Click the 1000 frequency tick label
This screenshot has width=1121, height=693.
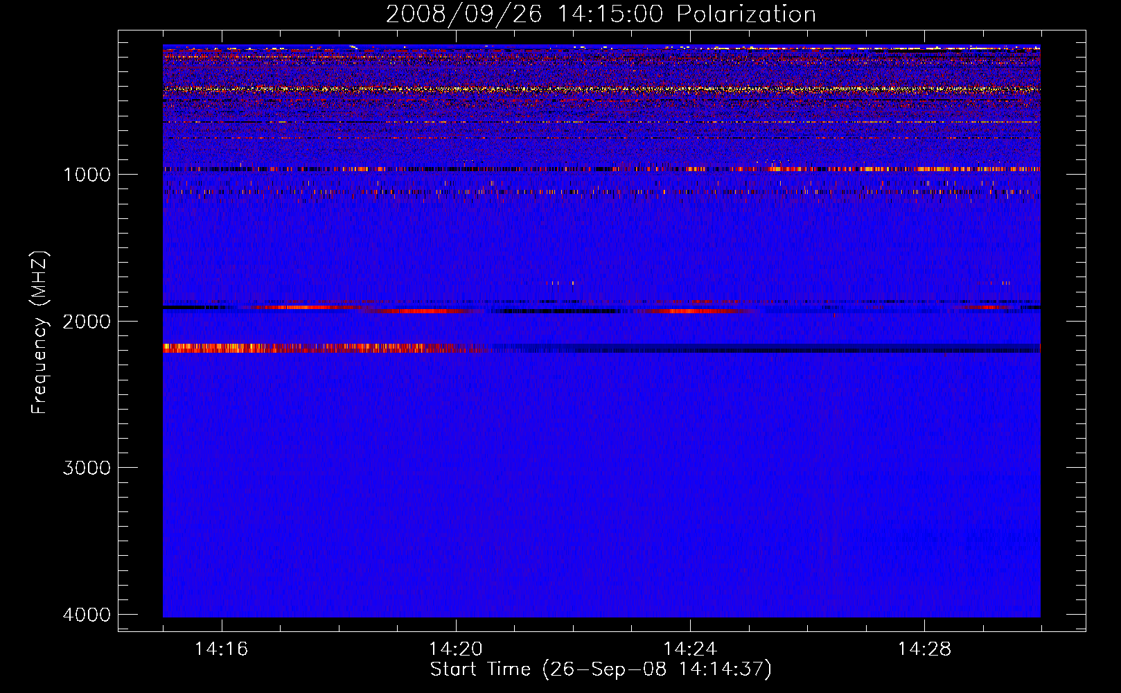click(87, 174)
